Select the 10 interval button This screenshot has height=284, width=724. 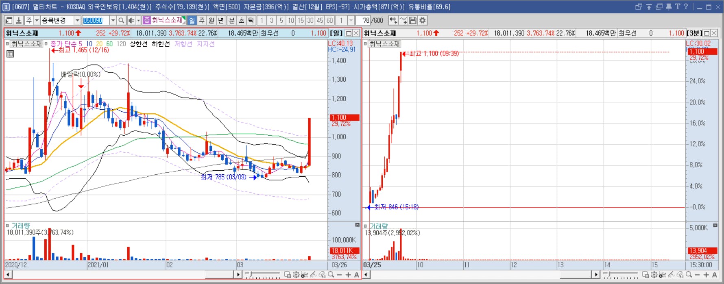(291, 20)
